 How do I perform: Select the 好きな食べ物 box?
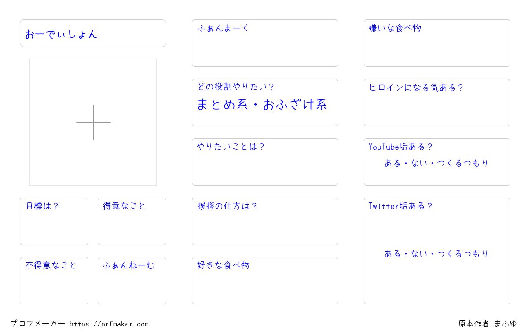[x=265, y=281]
